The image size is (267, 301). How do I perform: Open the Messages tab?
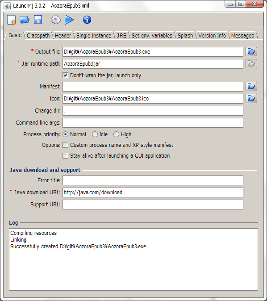242,36
